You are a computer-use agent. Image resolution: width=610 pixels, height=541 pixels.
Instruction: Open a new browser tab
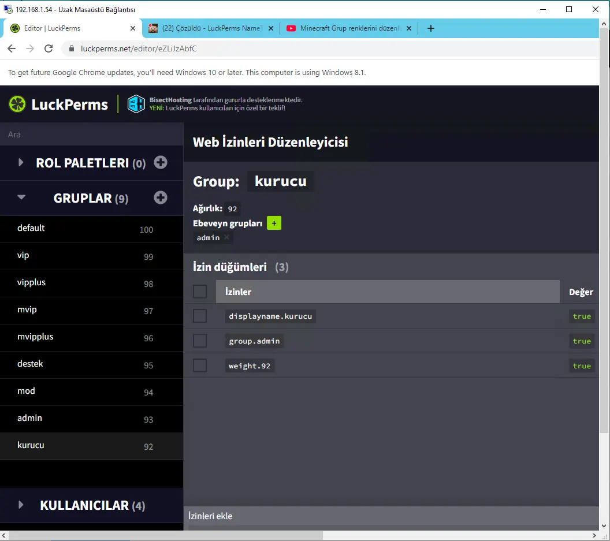click(x=431, y=28)
